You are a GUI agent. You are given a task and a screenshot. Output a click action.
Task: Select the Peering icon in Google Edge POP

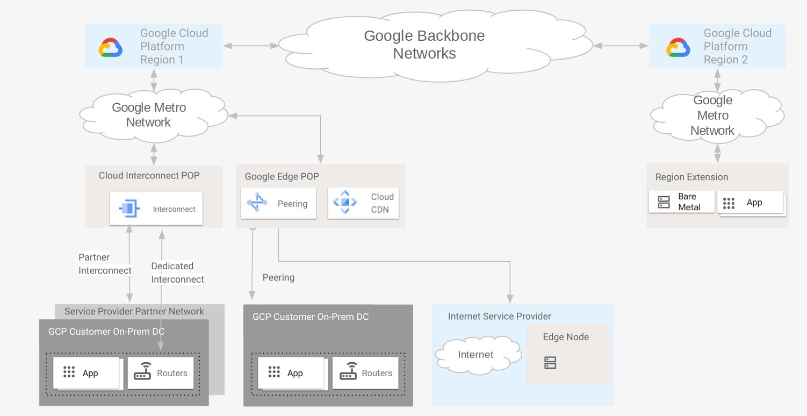pos(257,203)
